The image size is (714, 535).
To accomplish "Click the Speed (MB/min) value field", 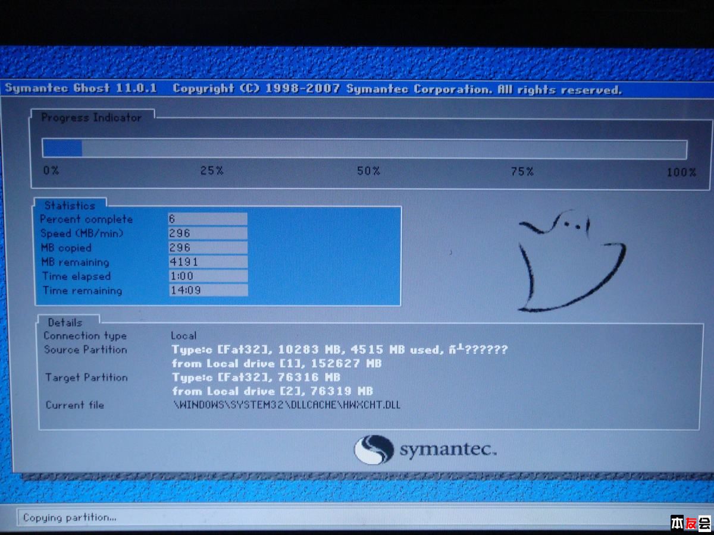I will pos(207,233).
